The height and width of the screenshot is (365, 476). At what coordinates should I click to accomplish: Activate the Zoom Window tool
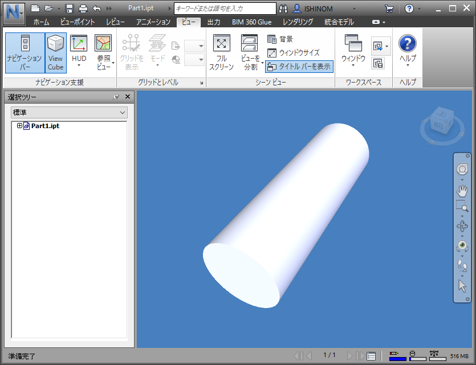click(462, 207)
